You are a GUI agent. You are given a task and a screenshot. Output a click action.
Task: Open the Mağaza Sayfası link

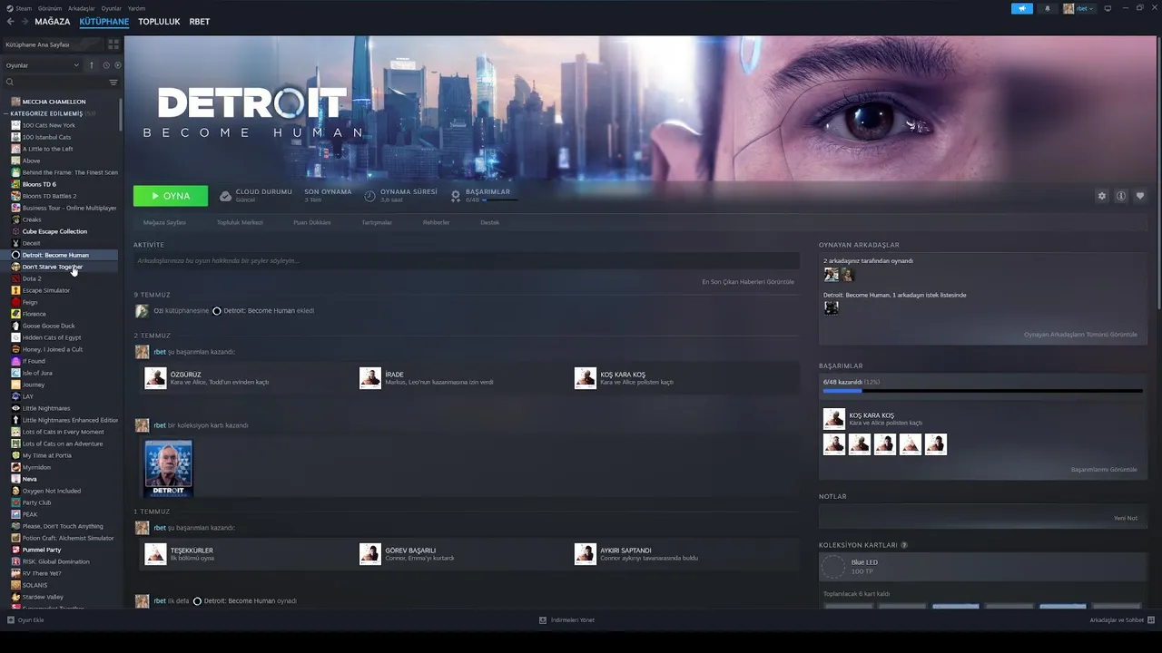(x=164, y=222)
